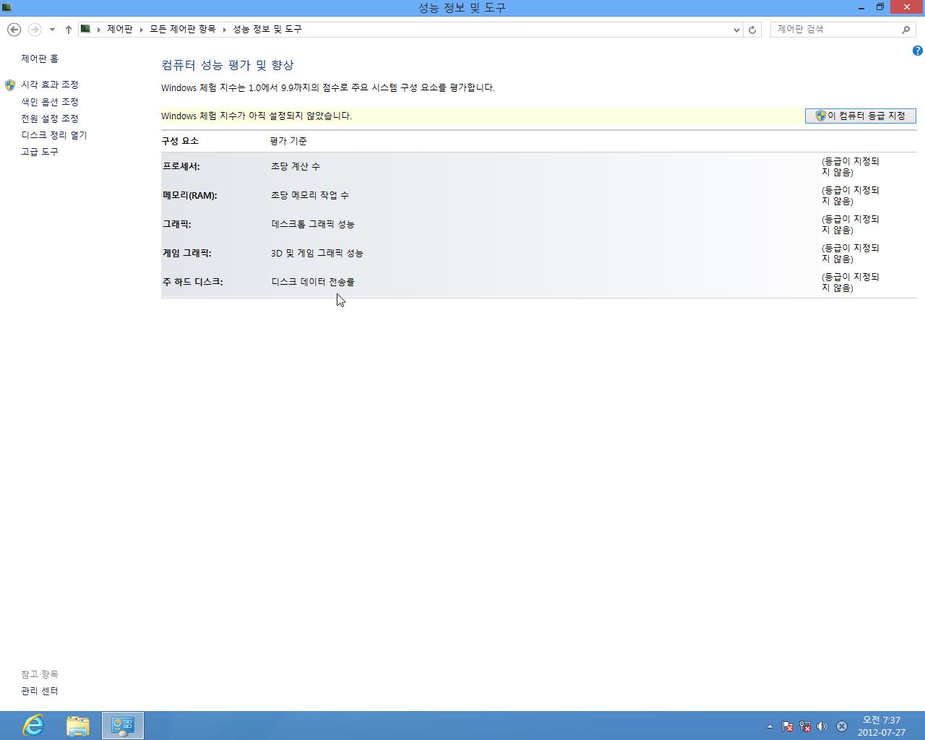Open File Explorer from the taskbar
925x740 pixels.
(78, 725)
